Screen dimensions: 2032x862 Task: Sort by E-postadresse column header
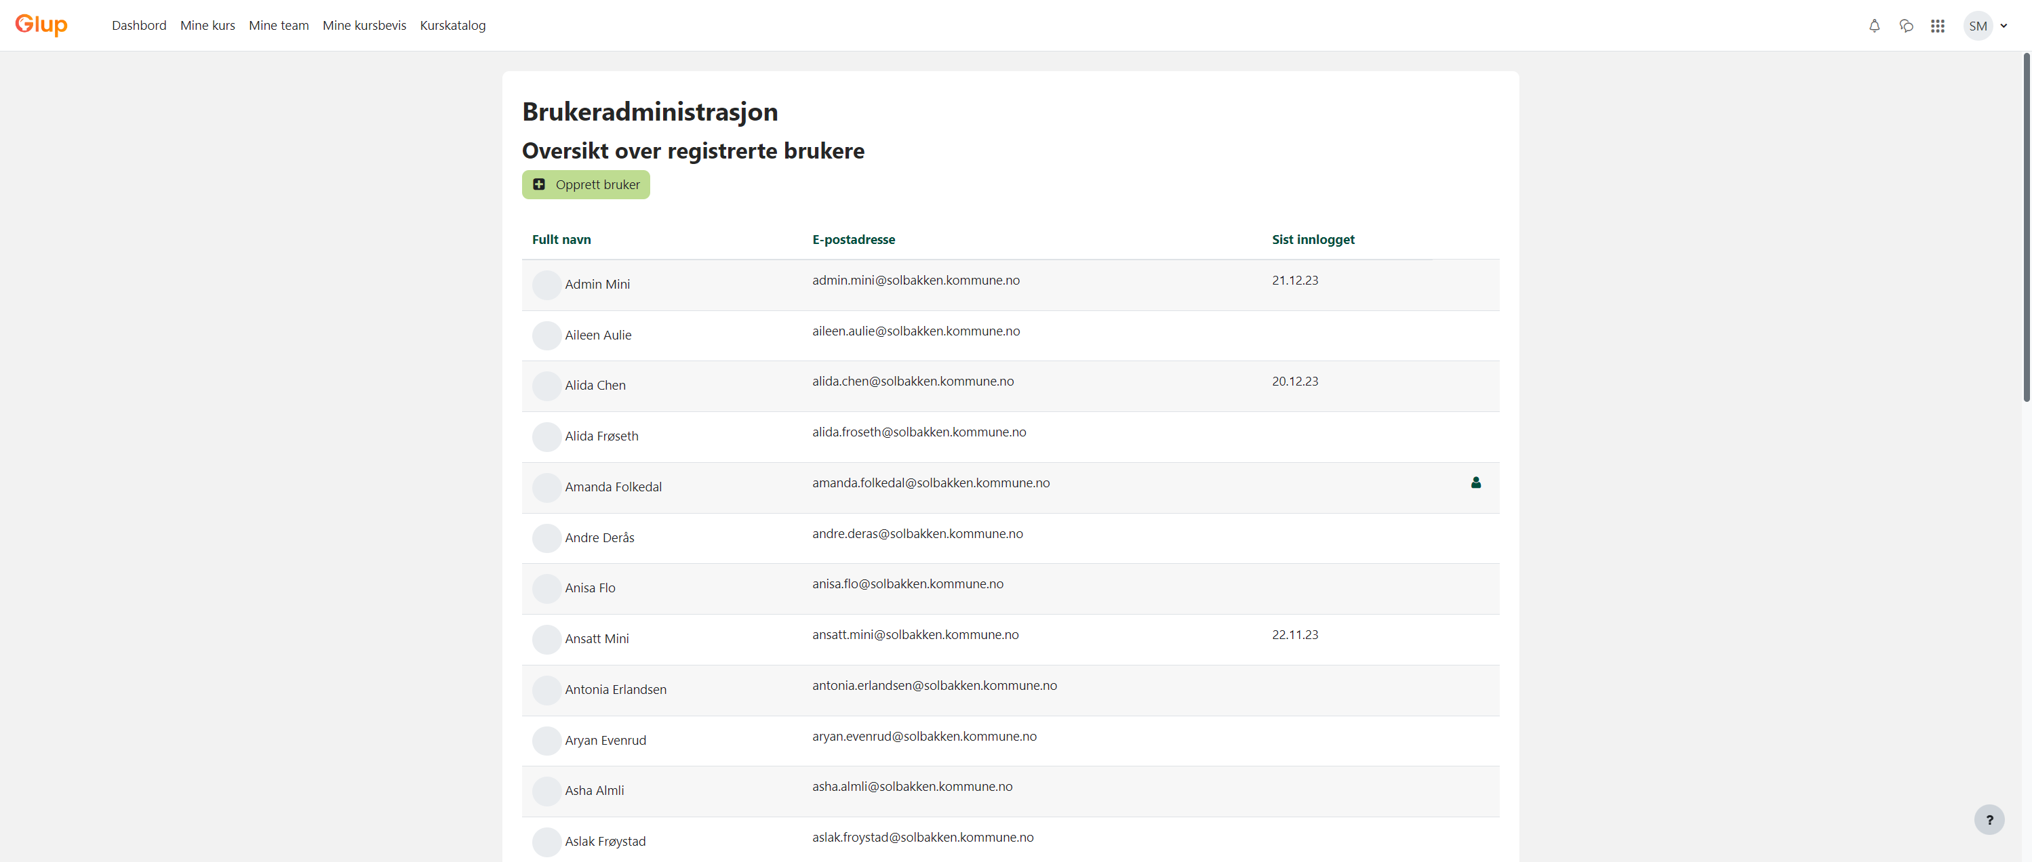point(854,240)
